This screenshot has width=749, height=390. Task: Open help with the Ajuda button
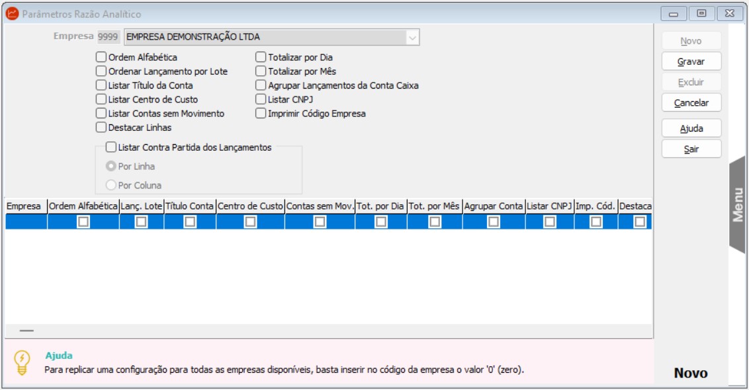point(691,128)
